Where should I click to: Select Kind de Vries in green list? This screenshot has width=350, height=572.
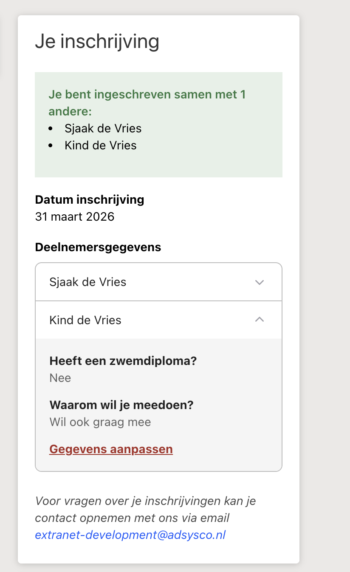(x=101, y=145)
